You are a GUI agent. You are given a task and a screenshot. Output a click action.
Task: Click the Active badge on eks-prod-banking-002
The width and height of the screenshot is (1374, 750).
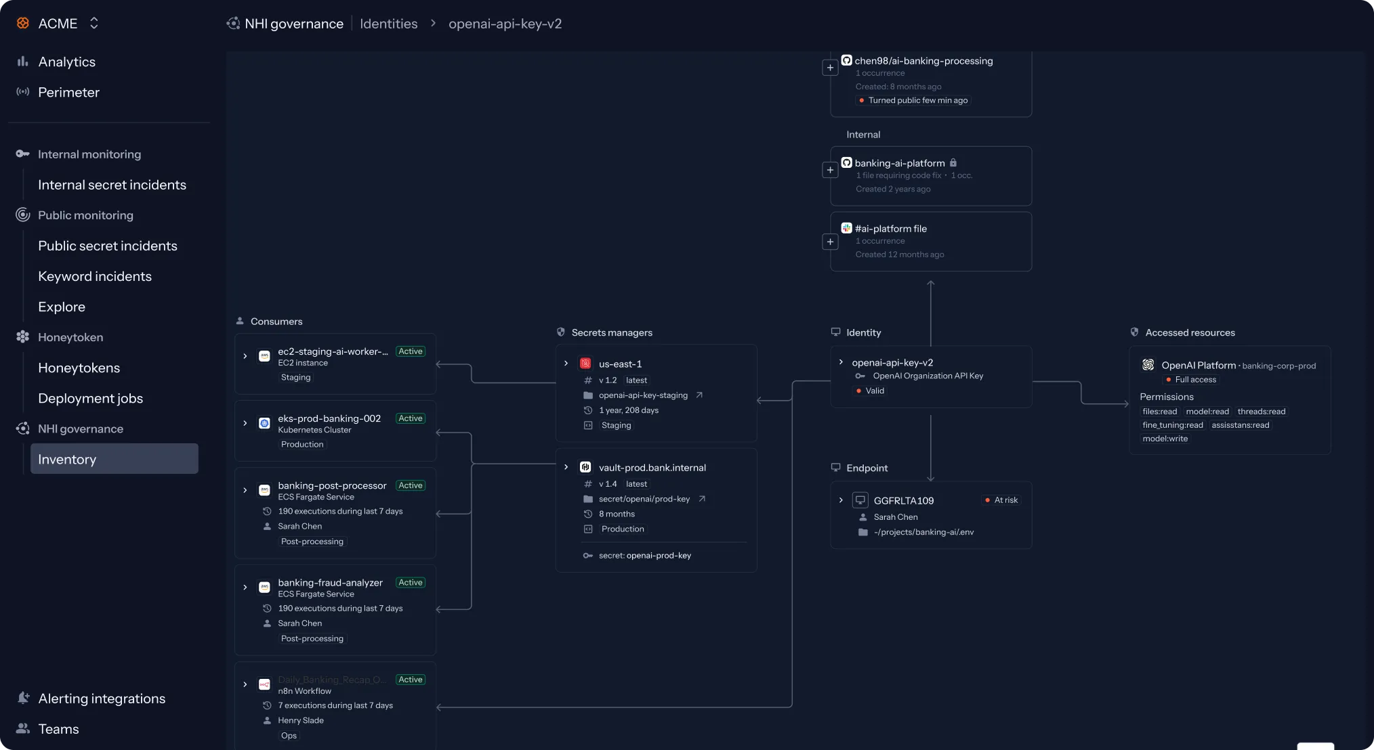pyautogui.click(x=411, y=418)
